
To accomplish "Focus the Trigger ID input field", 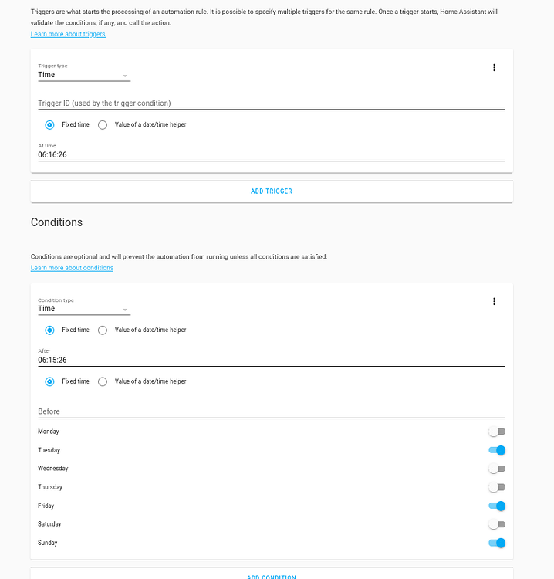I will click(x=272, y=103).
